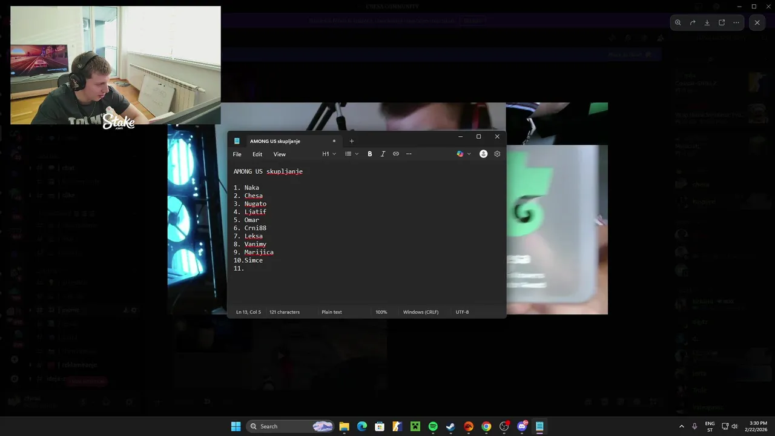Click the microphone icon in system tray
The image size is (775, 436).
click(694, 426)
